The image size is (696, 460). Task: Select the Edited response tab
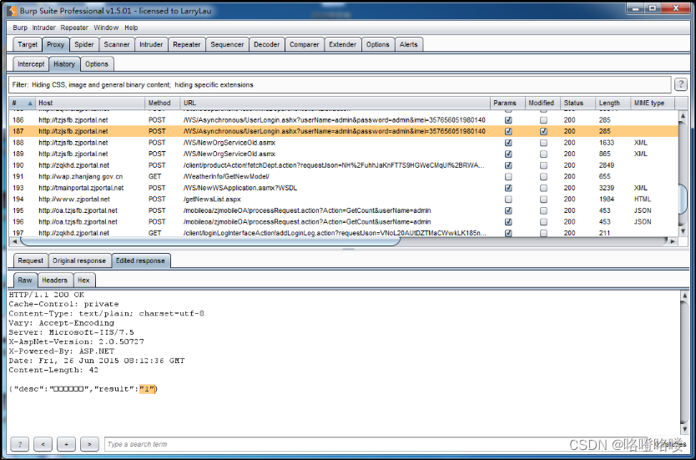140,260
